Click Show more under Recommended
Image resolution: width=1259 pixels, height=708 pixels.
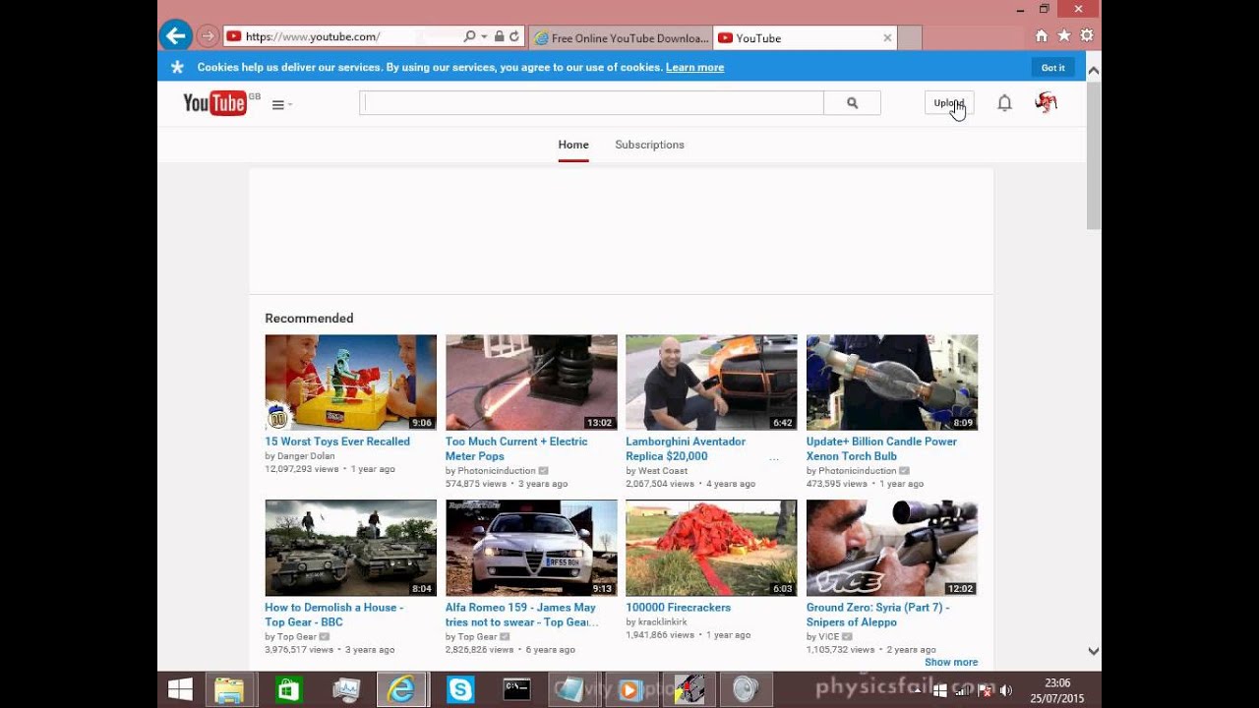pos(951,663)
